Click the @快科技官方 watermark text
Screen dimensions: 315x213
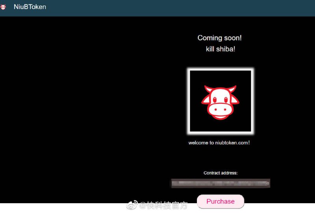tap(163, 205)
